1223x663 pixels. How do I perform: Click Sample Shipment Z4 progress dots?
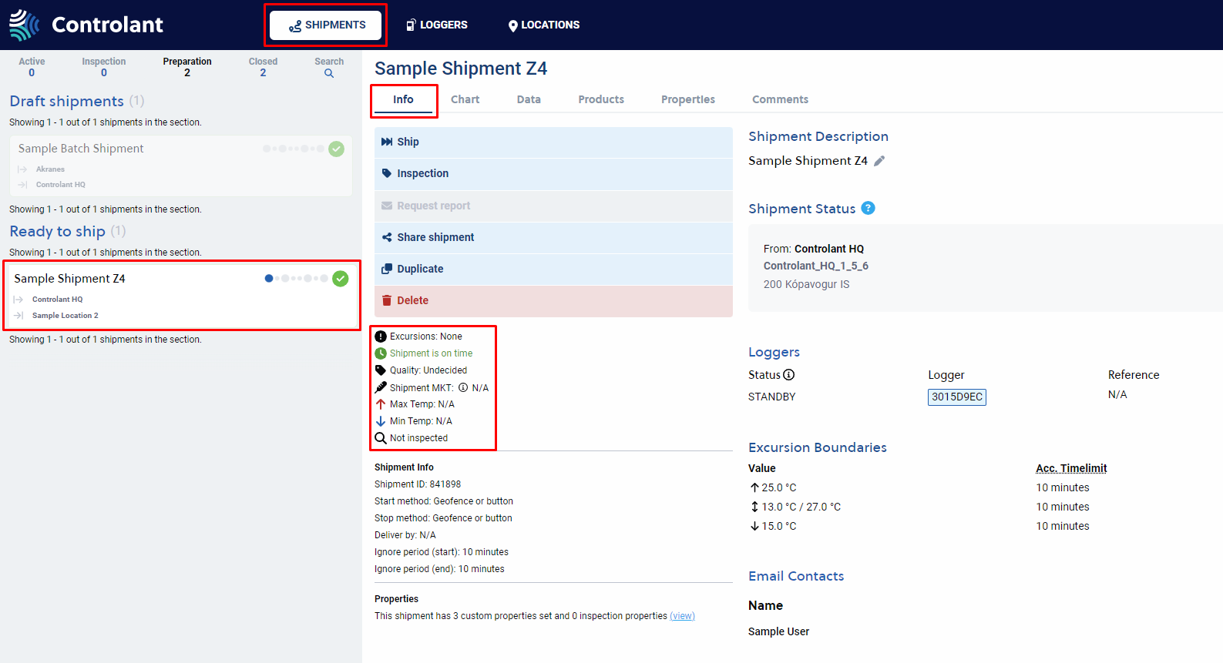297,279
